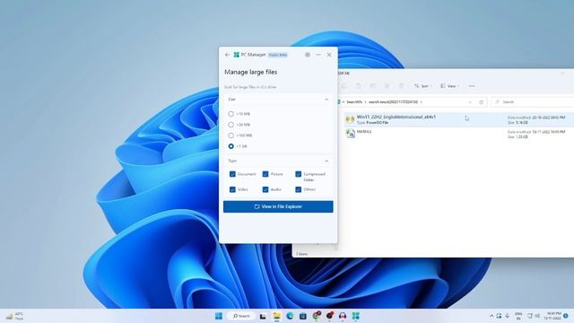This screenshot has height=323, width=574.
Task: Expand the address bar history dropdown
Action: point(470,102)
